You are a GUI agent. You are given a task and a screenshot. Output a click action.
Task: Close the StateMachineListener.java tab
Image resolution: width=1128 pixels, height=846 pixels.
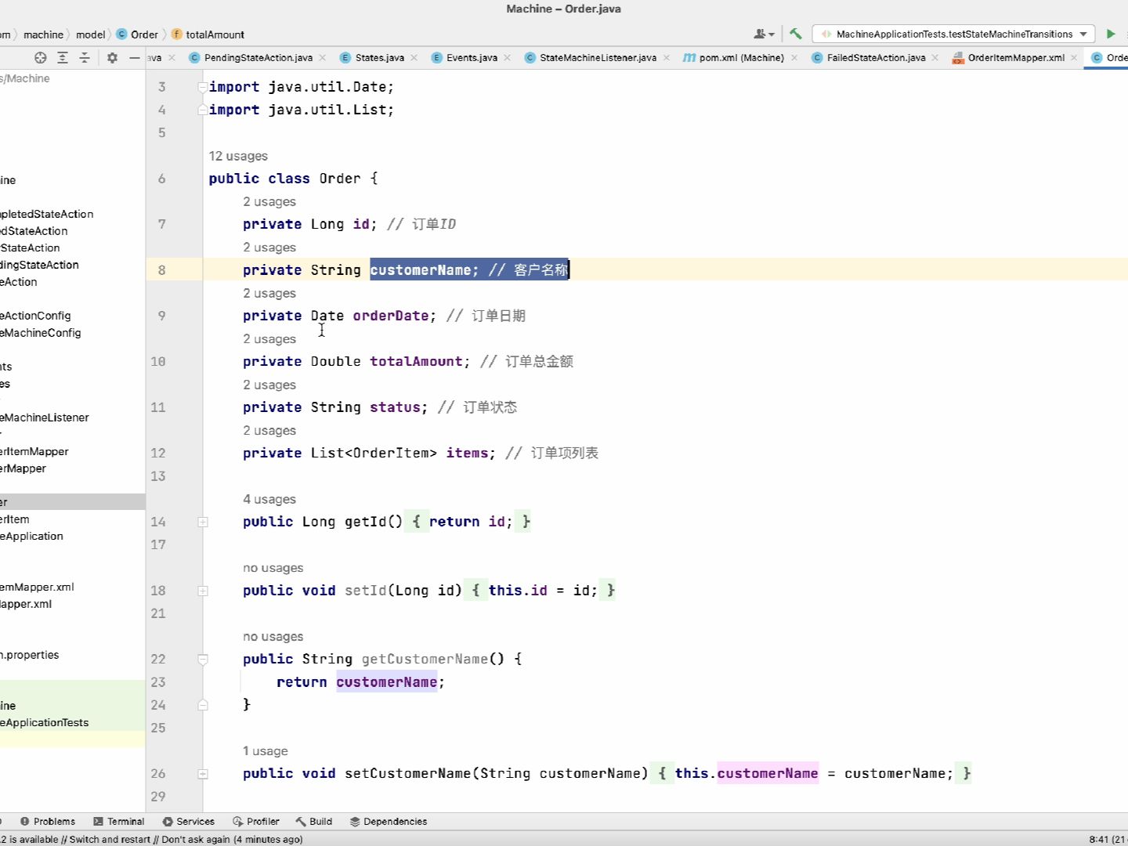pyautogui.click(x=667, y=58)
